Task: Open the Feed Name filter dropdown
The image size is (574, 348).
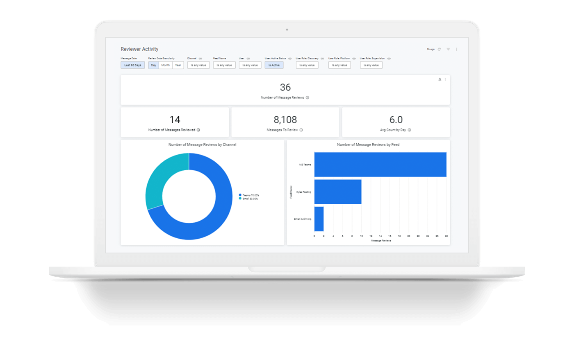Action: [x=224, y=65]
